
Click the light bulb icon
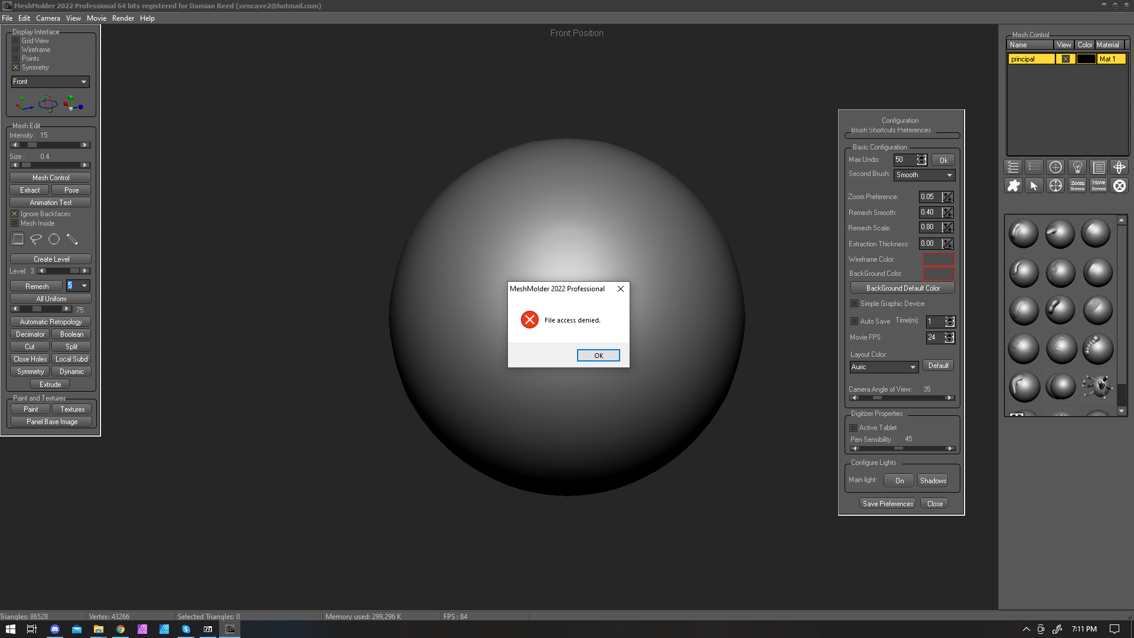pyautogui.click(x=1077, y=167)
